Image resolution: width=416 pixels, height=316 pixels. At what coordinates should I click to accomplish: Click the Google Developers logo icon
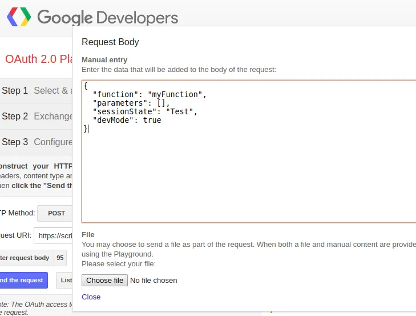coord(19,17)
